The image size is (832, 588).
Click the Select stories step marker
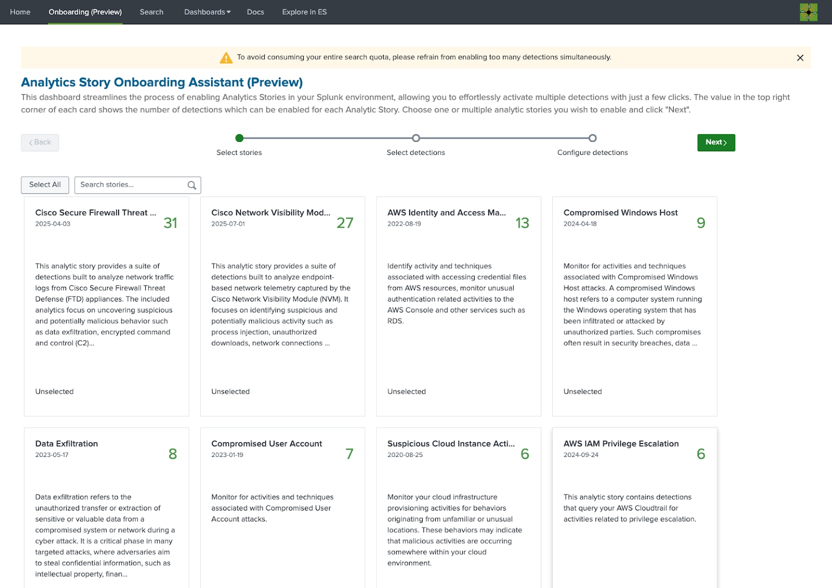[239, 138]
